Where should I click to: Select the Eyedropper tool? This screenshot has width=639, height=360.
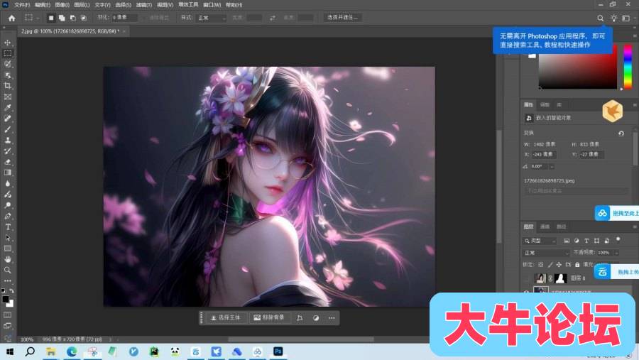[x=7, y=108]
